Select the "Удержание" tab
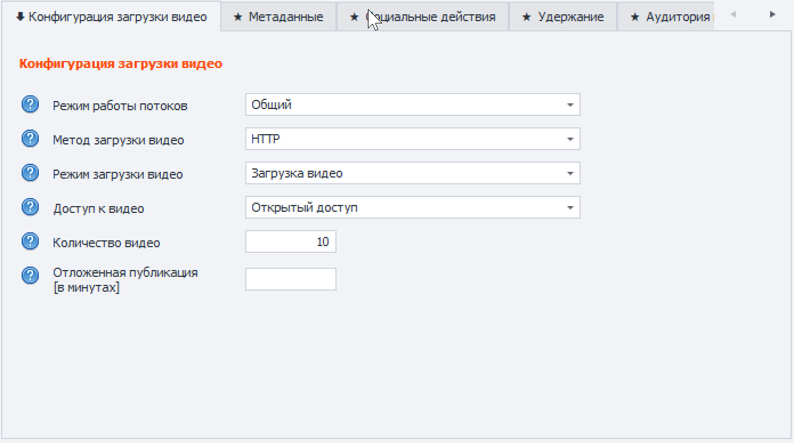The height and width of the screenshot is (443, 794). pos(563,17)
